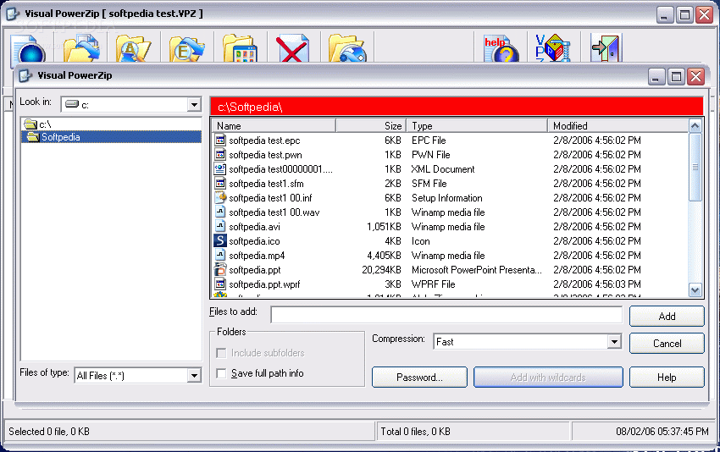Select the Softpedia folder in tree
Image resolution: width=720 pixels, height=452 pixels.
[111, 137]
